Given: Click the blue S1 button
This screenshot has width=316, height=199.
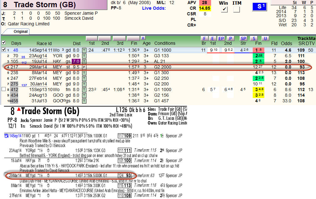Looking at the screenshot, I should 260,7.
